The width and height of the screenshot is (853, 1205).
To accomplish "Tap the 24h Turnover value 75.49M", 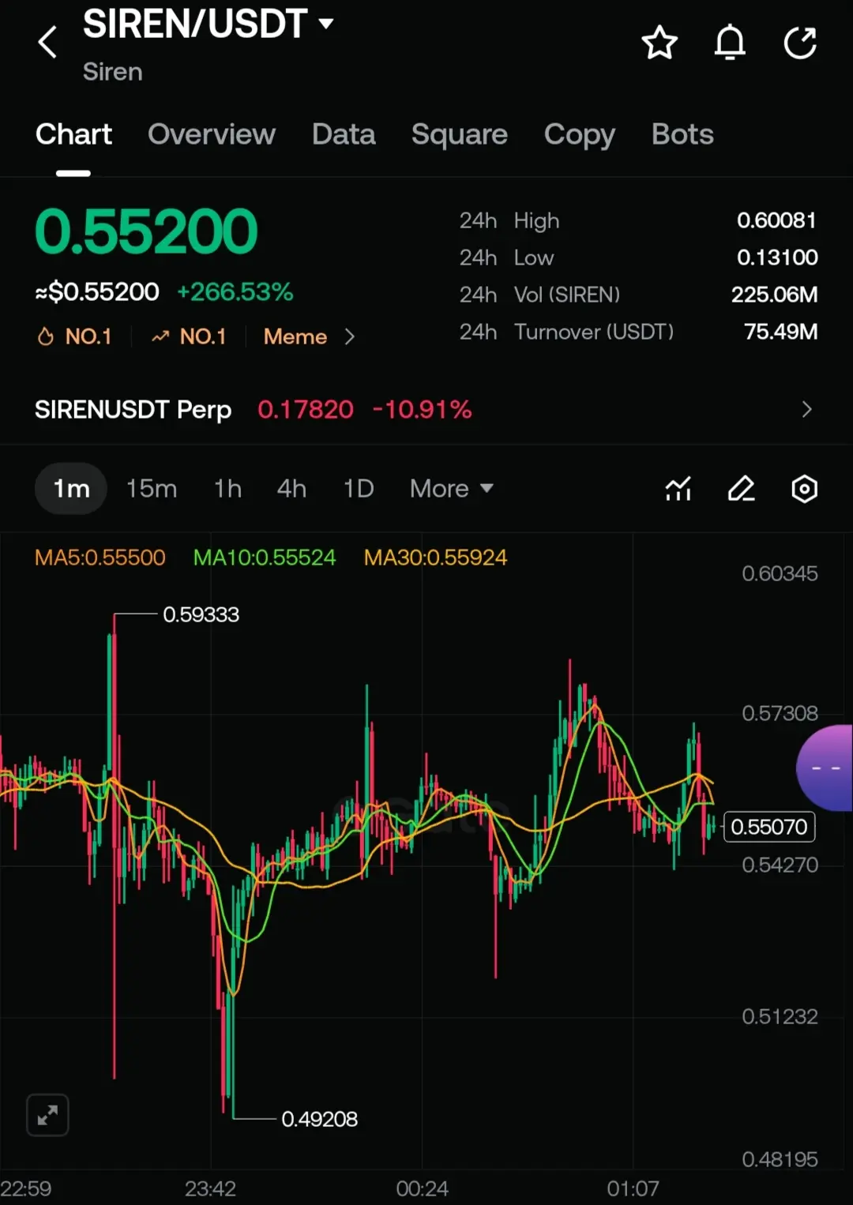I will tap(780, 332).
